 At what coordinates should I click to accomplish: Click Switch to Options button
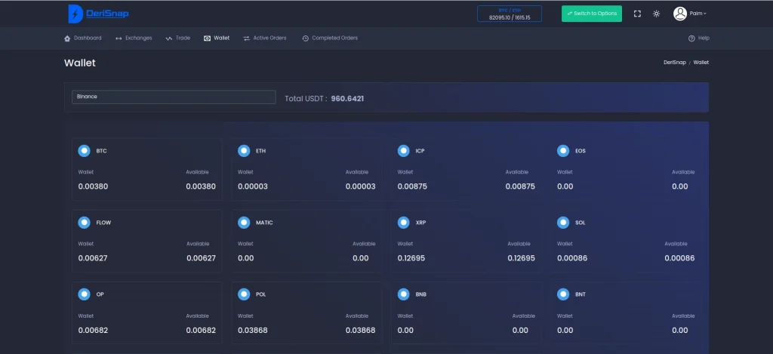(591, 14)
